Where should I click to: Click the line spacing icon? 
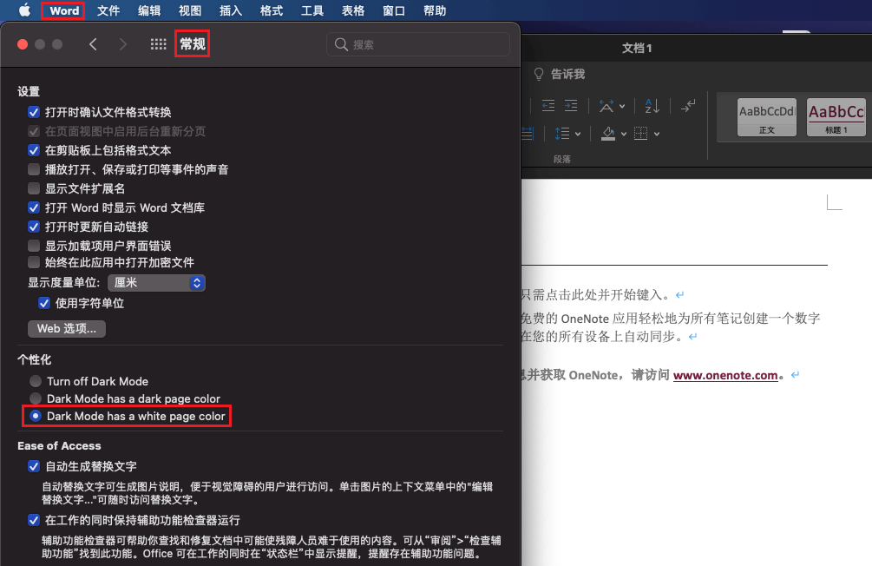(x=562, y=134)
